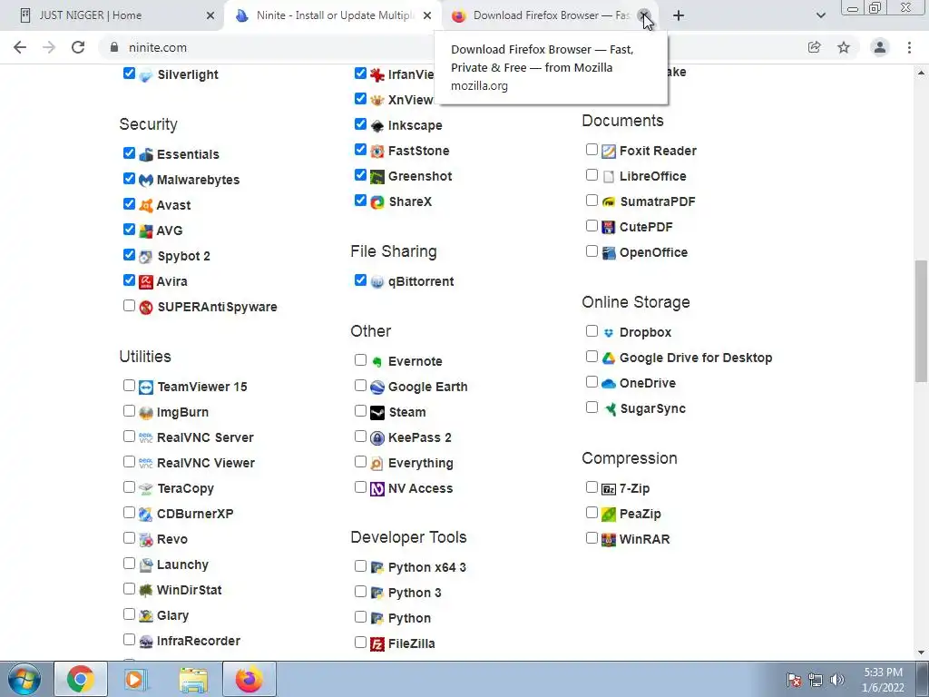Image resolution: width=929 pixels, height=697 pixels.
Task: Click the SUPERAntiSpyware app icon
Action: tap(146, 307)
